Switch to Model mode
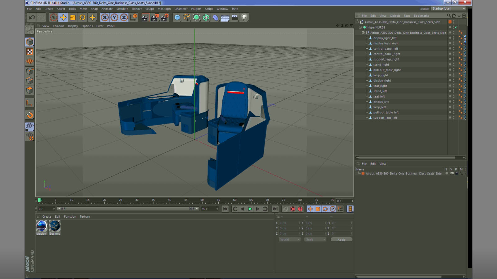This screenshot has width=497, height=279. click(30, 42)
